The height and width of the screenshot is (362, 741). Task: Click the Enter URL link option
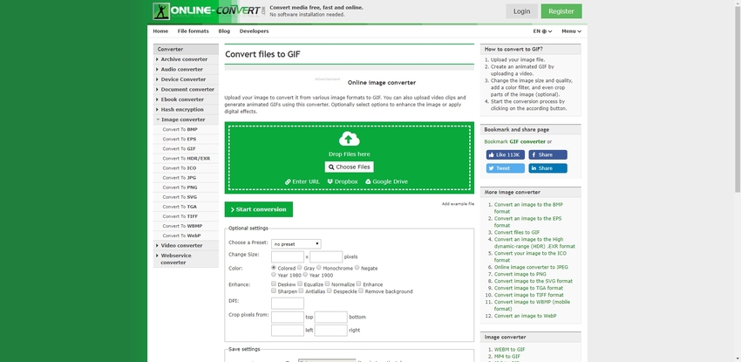[303, 181]
